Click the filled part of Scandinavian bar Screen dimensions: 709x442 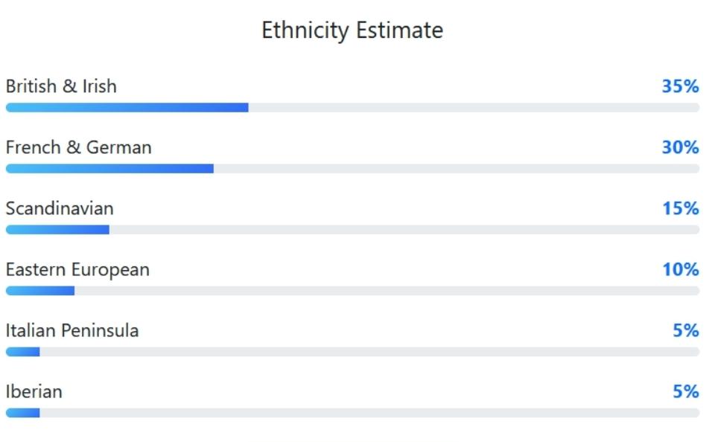57,230
